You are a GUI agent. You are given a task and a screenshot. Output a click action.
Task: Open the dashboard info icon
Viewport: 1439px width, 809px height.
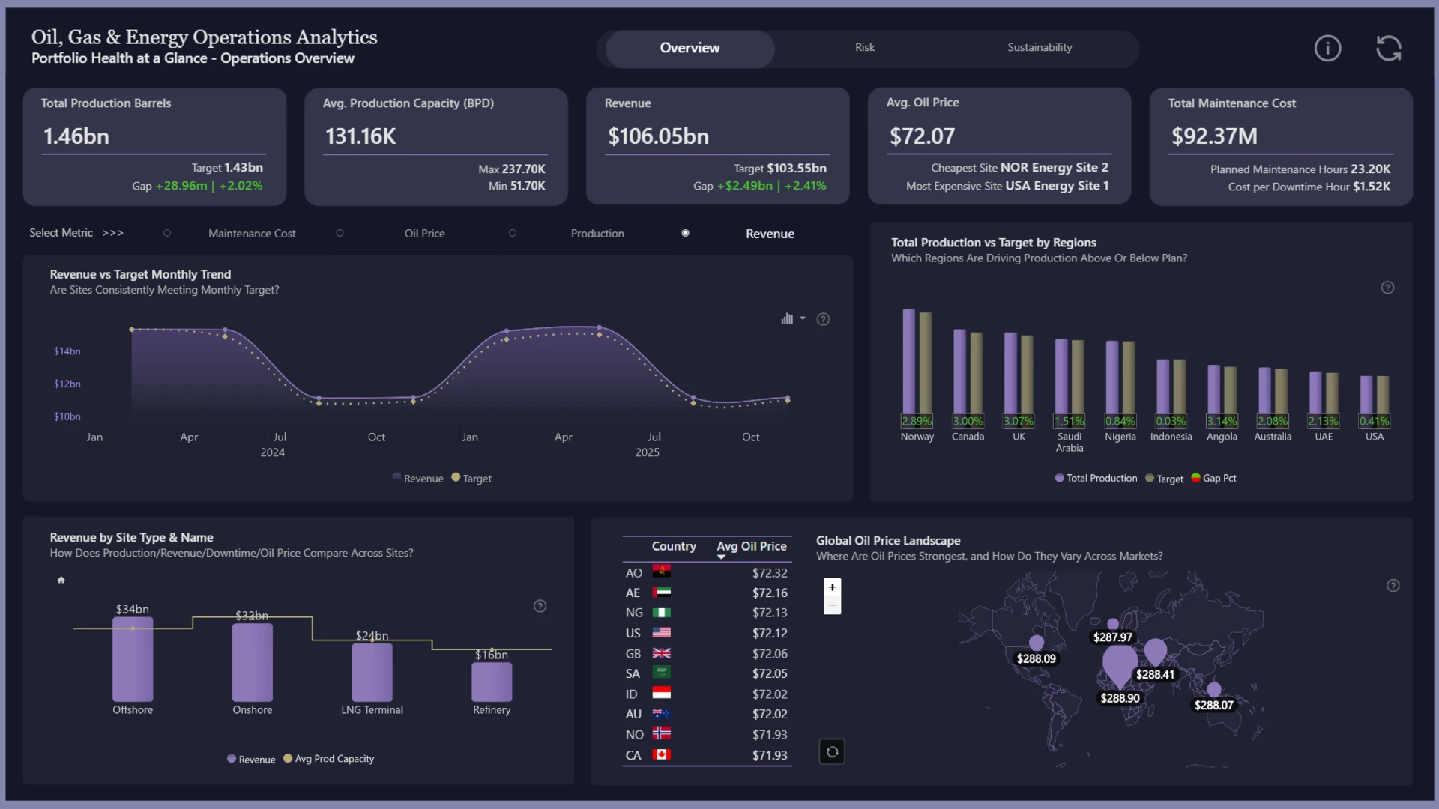pos(1327,49)
